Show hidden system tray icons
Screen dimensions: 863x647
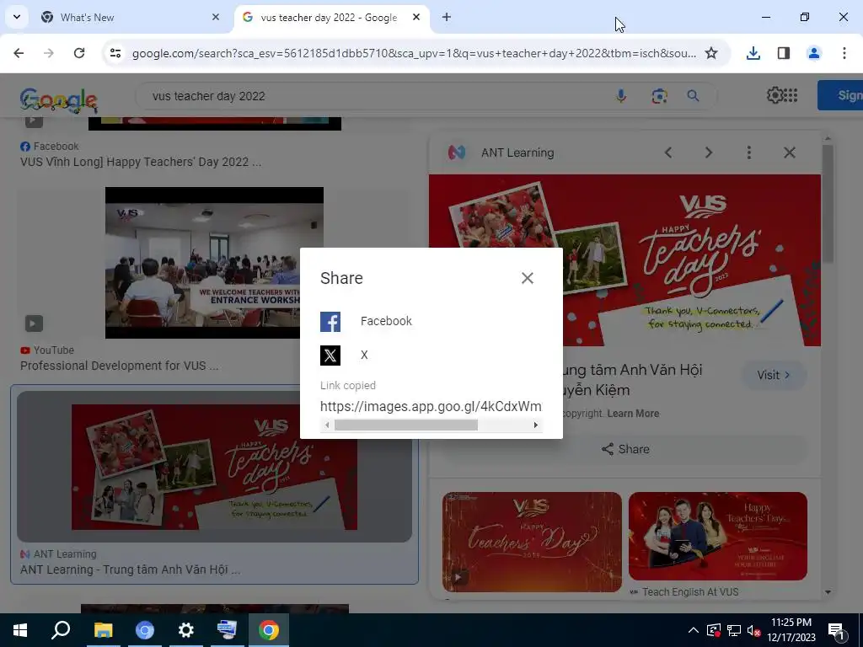pos(694,630)
